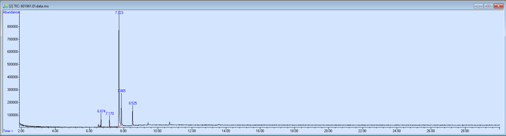Viewport: 506px width, 136px height.
Task: Click the Abundance axis label
Action: tap(11, 12)
